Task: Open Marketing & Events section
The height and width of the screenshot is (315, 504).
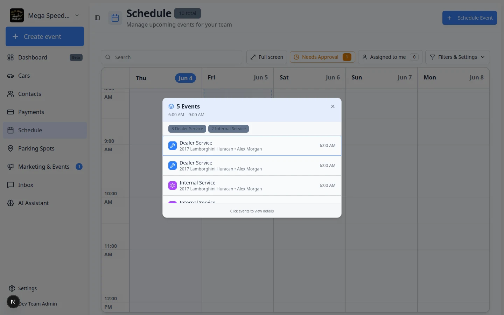Action: click(45, 167)
